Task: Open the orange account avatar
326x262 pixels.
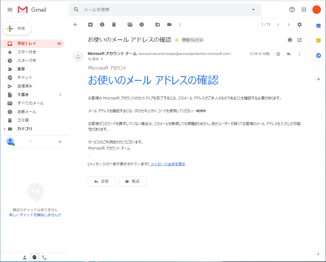Action: point(317,9)
